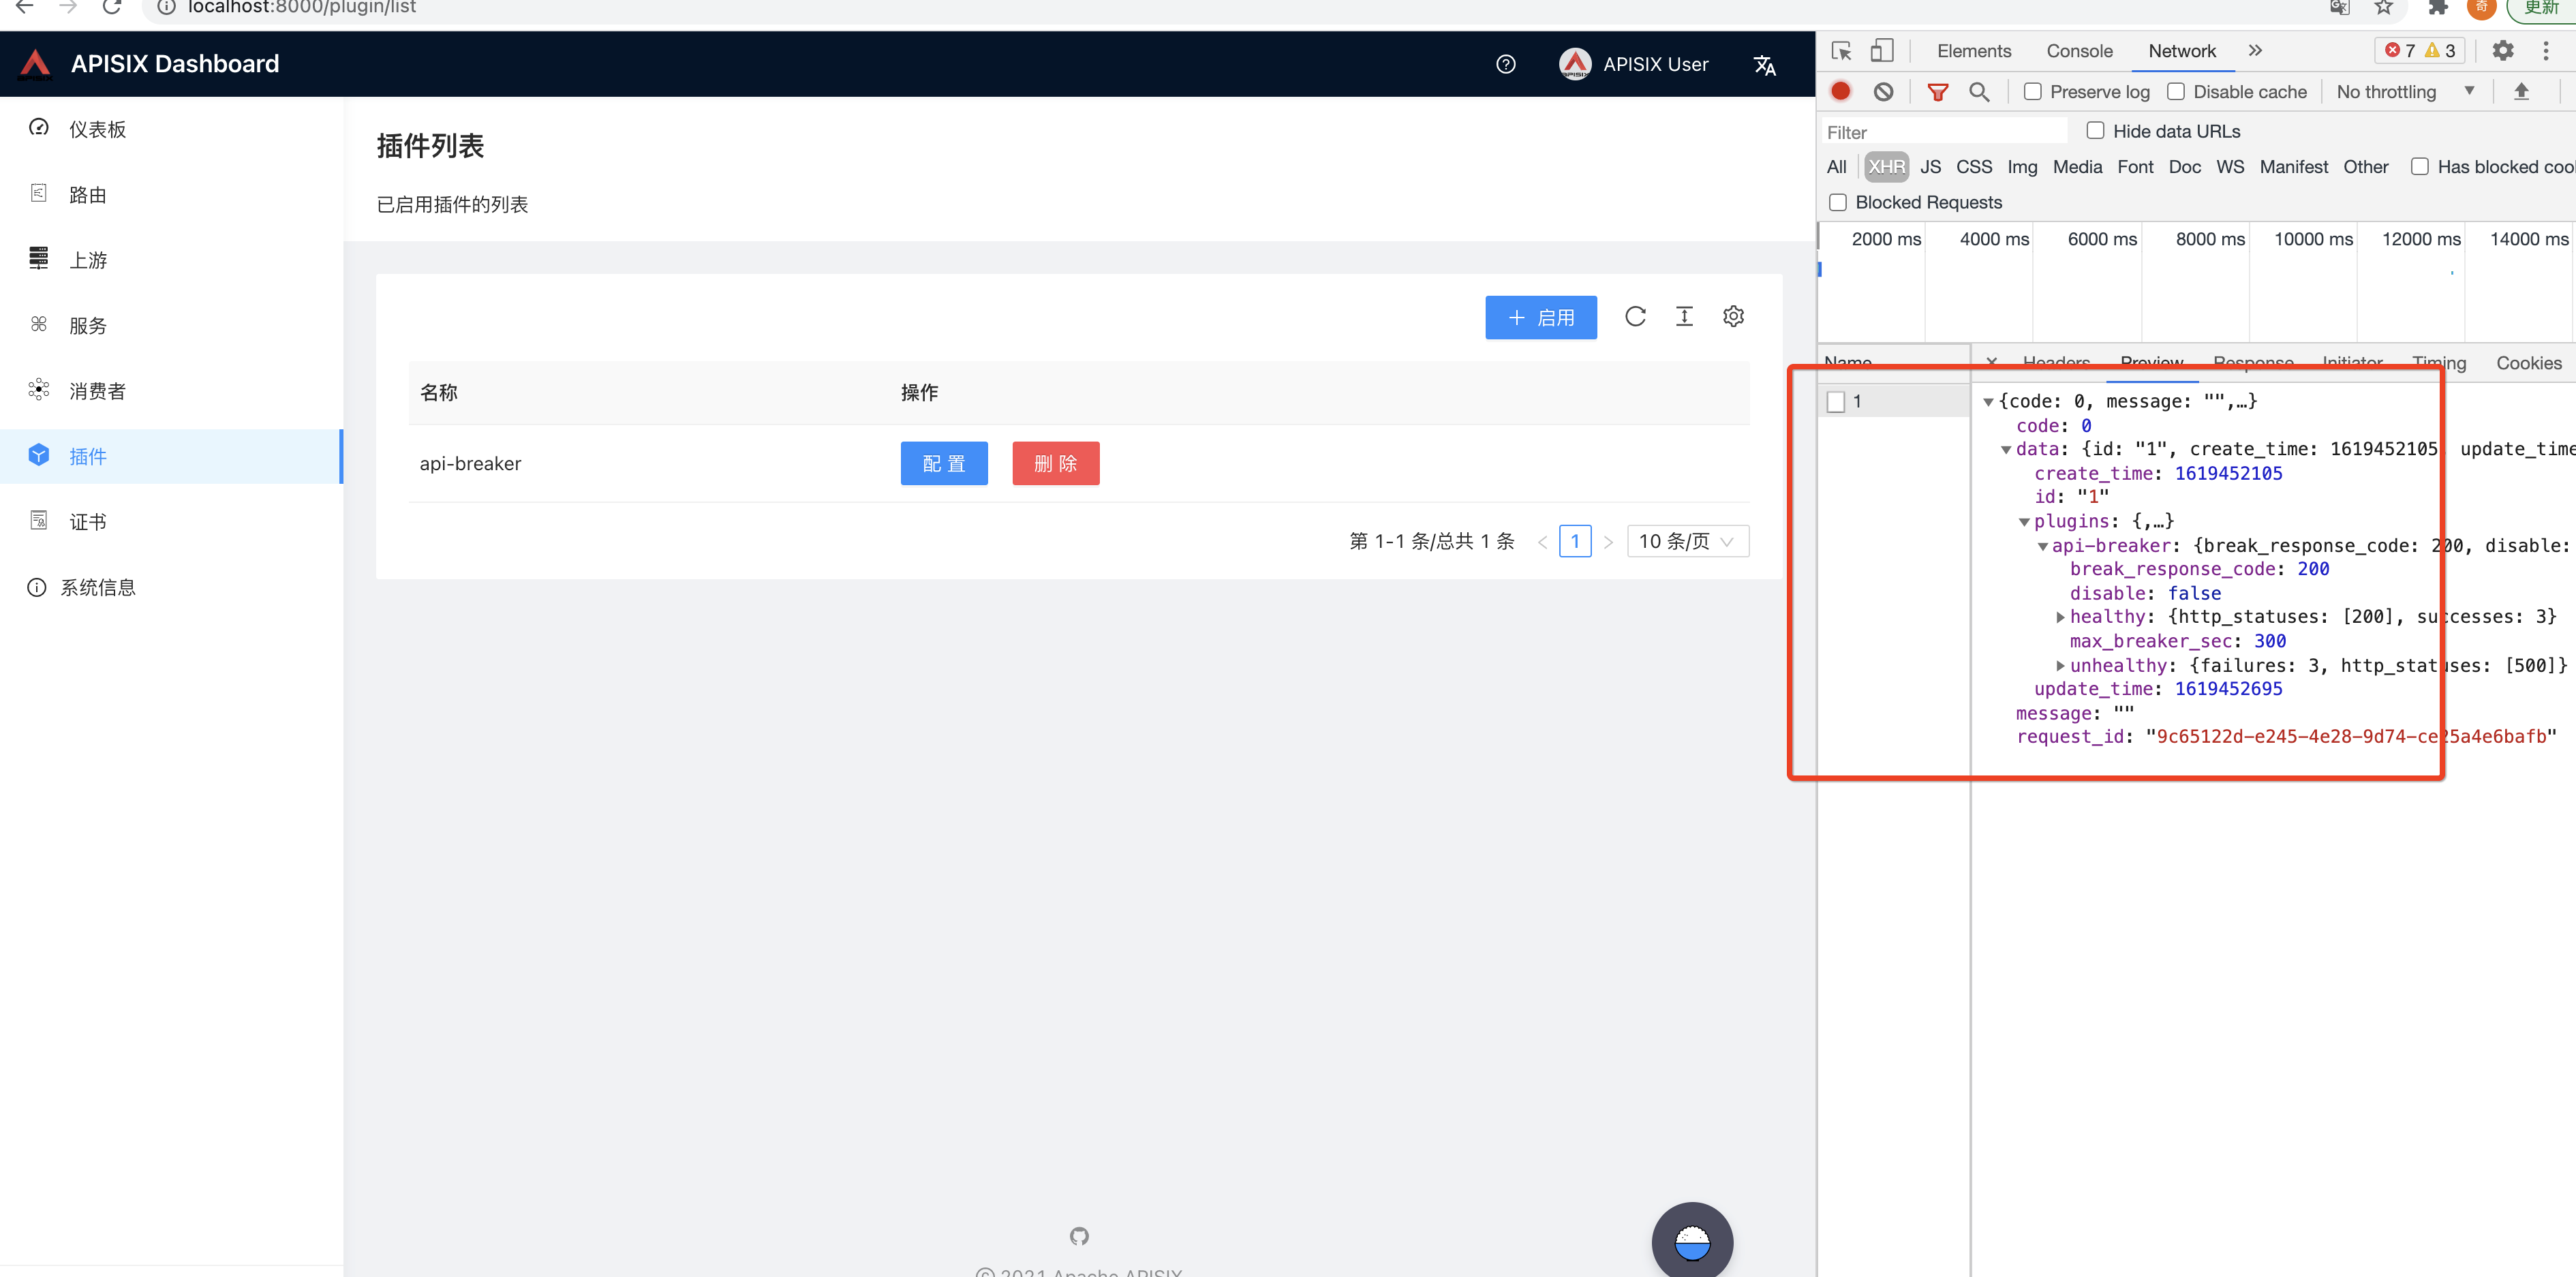Click the language switch icon
This screenshot has width=2576, height=1277.
(x=1765, y=65)
